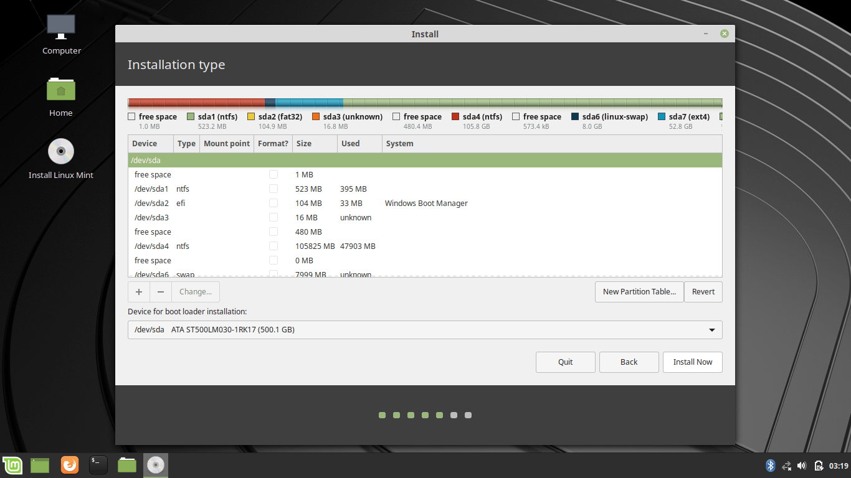Viewport: 851px width, 478px height.
Task: Click the Size column header
Action: (x=315, y=144)
